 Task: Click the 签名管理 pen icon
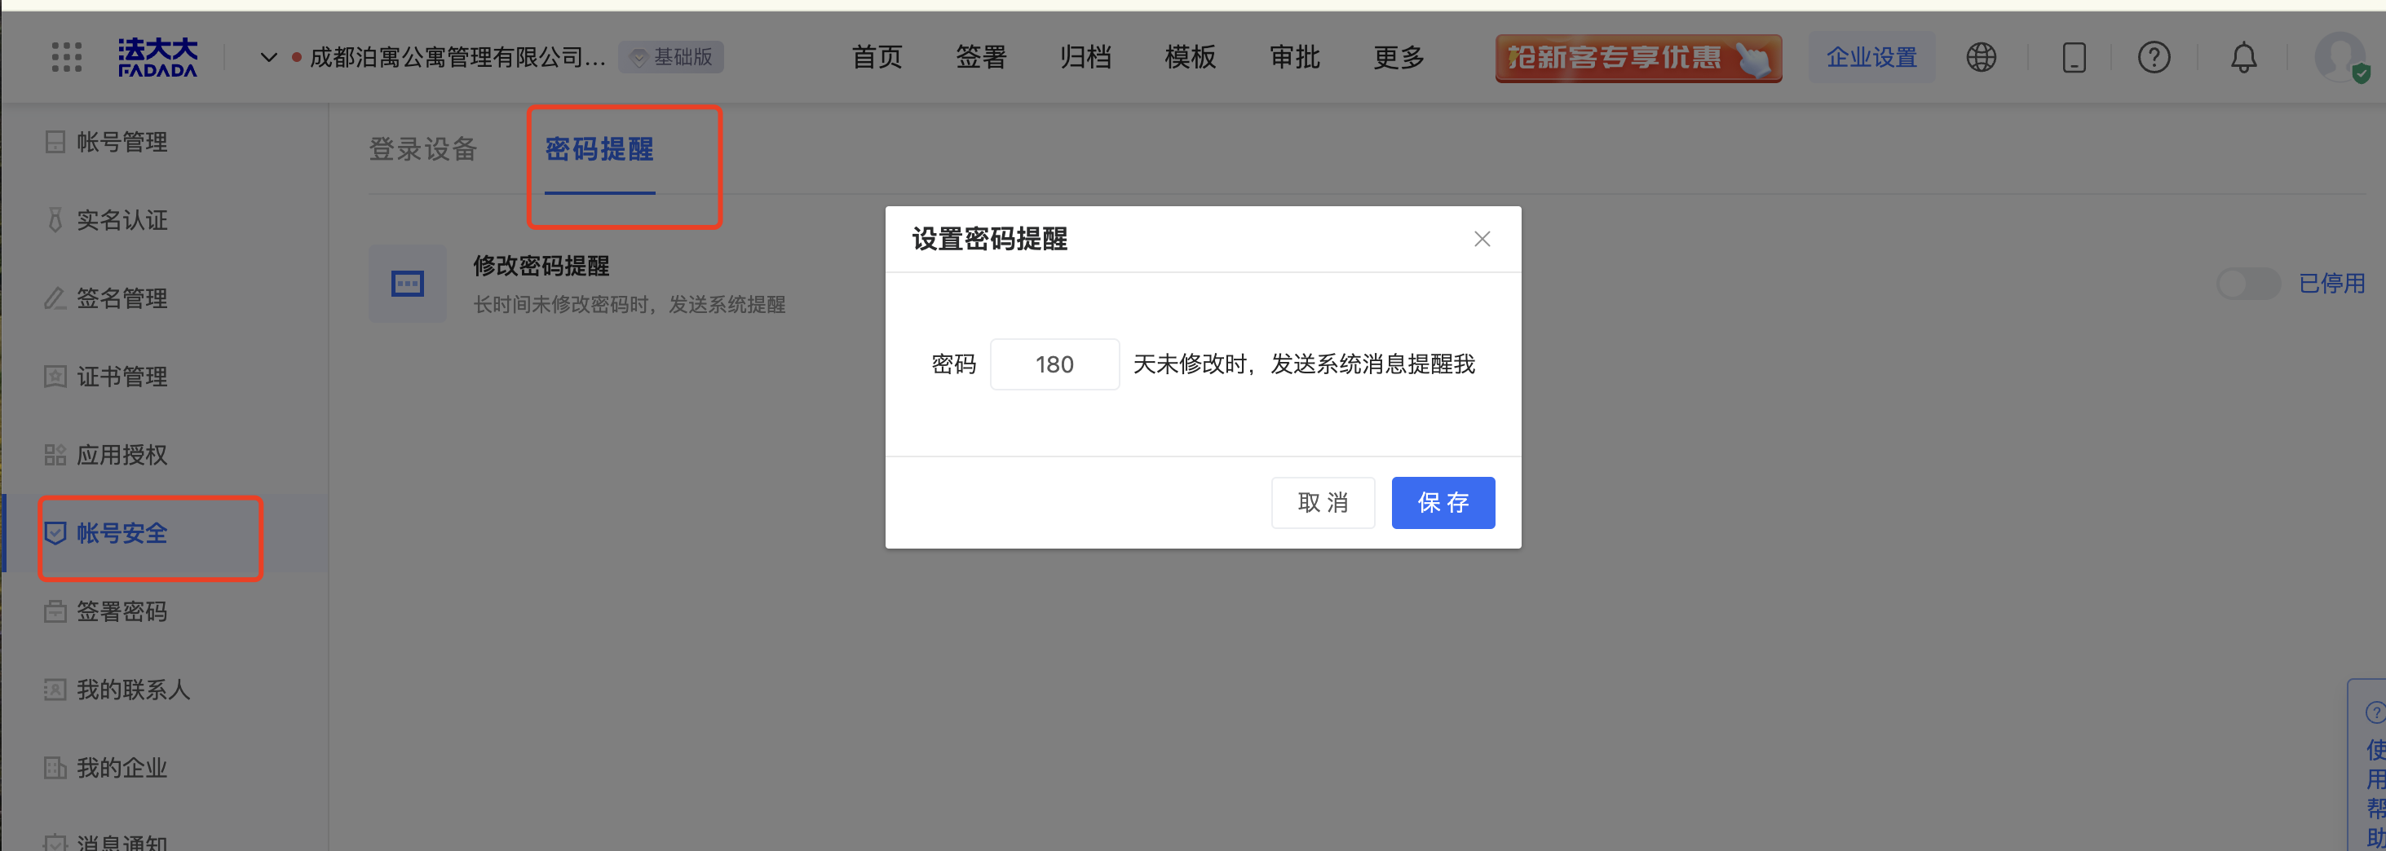point(55,298)
